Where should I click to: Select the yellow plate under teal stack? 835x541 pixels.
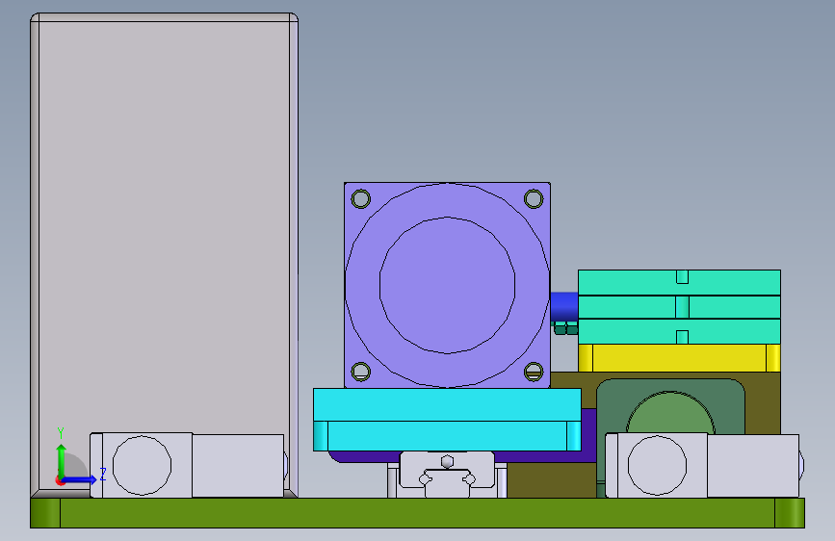pyautogui.click(x=680, y=358)
